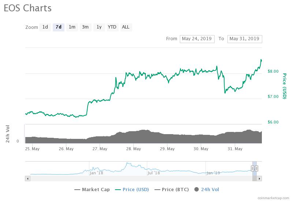
Task: Click the 31. May axis label
Action: (235, 149)
